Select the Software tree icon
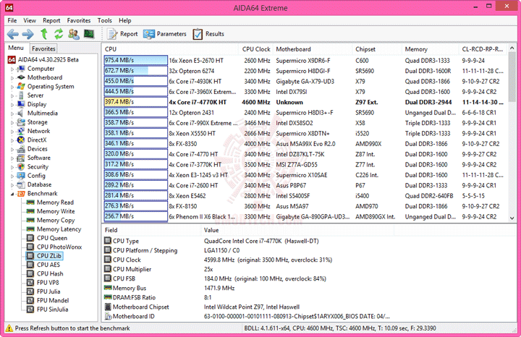The width and height of the screenshot is (521, 337). point(21,158)
